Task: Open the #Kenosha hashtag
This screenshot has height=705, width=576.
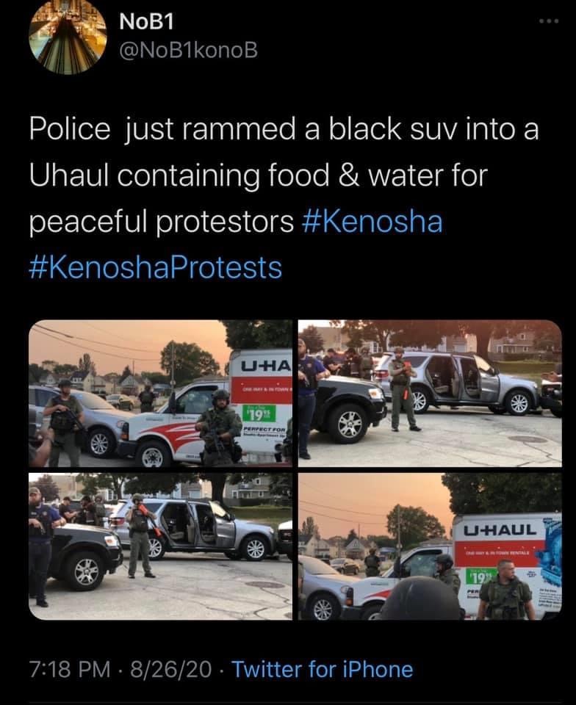Action: pos(372,222)
